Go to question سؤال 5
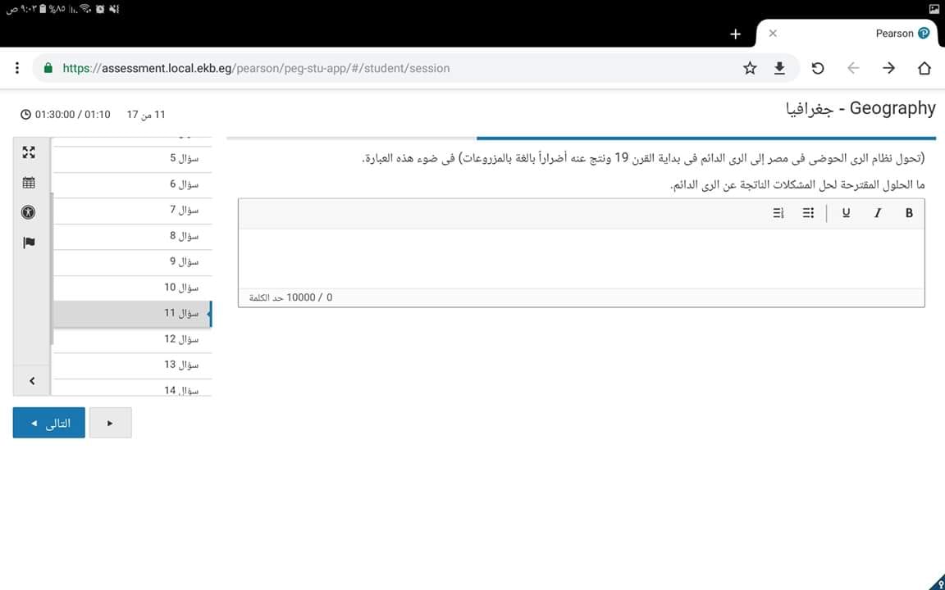The width and height of the screenshot is (945, 590). coord(133,159)
